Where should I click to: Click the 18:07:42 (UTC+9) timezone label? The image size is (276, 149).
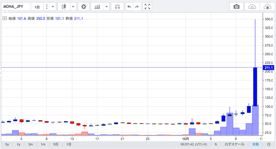pyautogui.click(x=193, y=144)
